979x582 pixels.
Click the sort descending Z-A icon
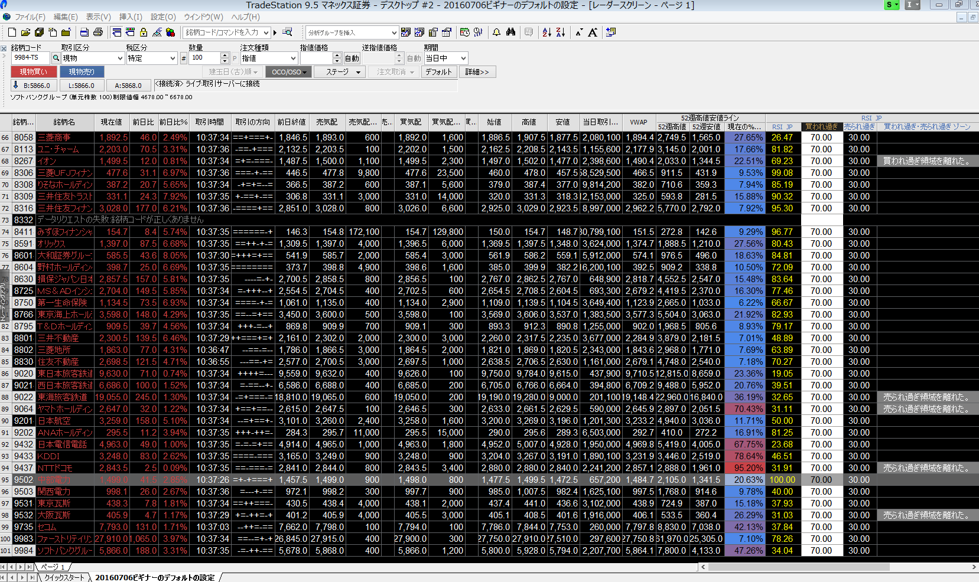(x=561, y=32)
